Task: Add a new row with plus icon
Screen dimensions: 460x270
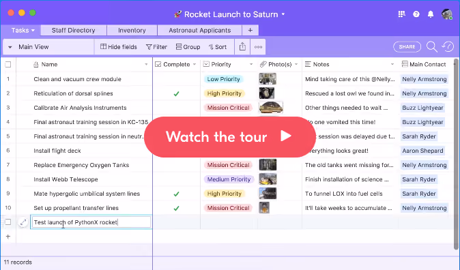Action: click(8, 237)
